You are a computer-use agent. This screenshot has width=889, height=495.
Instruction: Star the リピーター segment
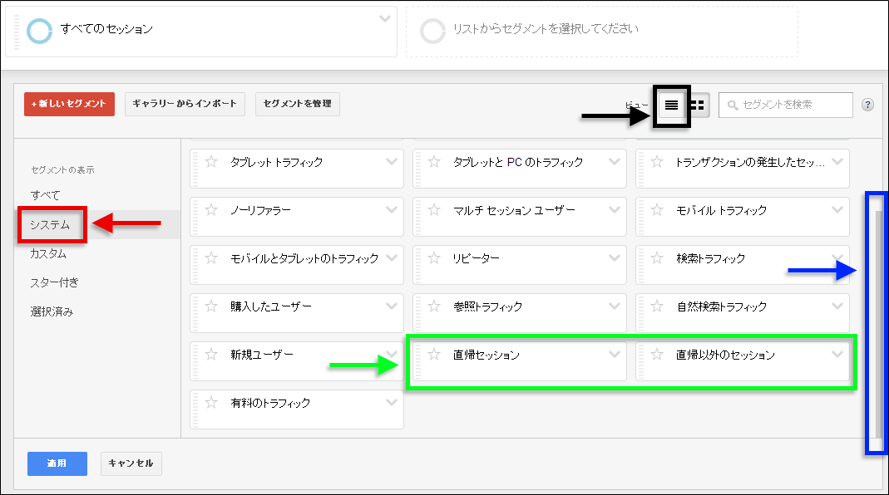pyautogui.click(x=433, y=258)
